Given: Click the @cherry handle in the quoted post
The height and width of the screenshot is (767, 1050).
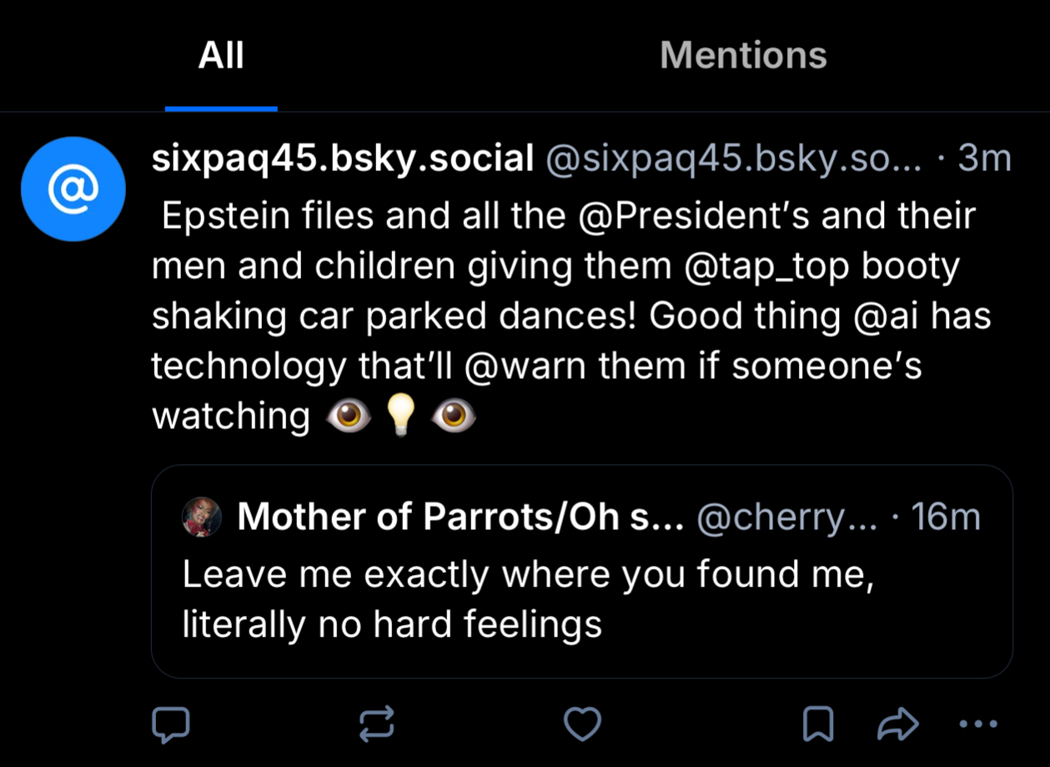Looking at the screenshot, I should (786, 518).
